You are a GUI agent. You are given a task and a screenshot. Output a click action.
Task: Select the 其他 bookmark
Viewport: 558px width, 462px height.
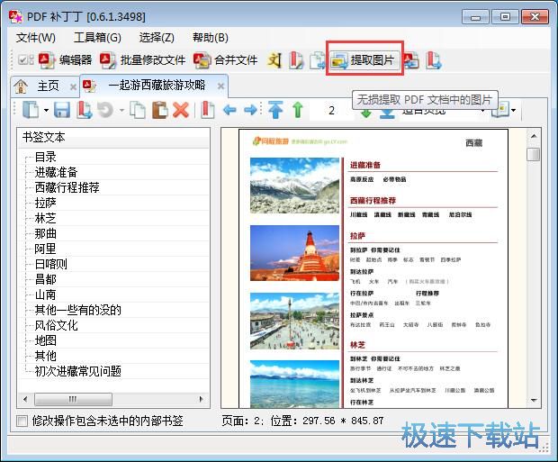pos(46,356)
